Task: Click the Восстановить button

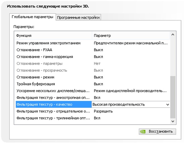Action: [158, 132]
